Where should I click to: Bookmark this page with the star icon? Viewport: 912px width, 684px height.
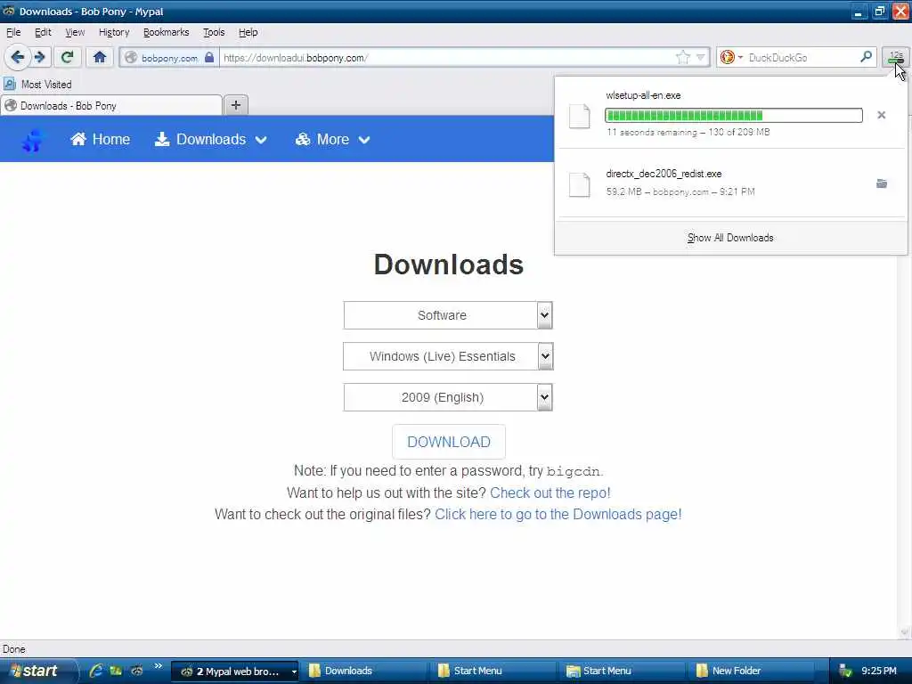pyautogui.click(x=683, y=57)
